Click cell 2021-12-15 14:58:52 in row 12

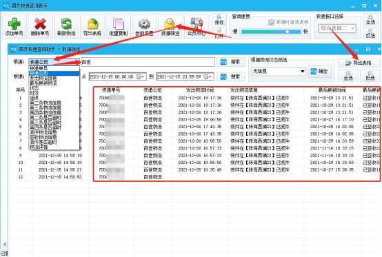point(60,177)
